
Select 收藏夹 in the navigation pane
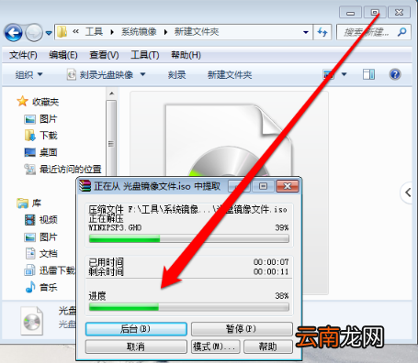[x=46, y=102]
